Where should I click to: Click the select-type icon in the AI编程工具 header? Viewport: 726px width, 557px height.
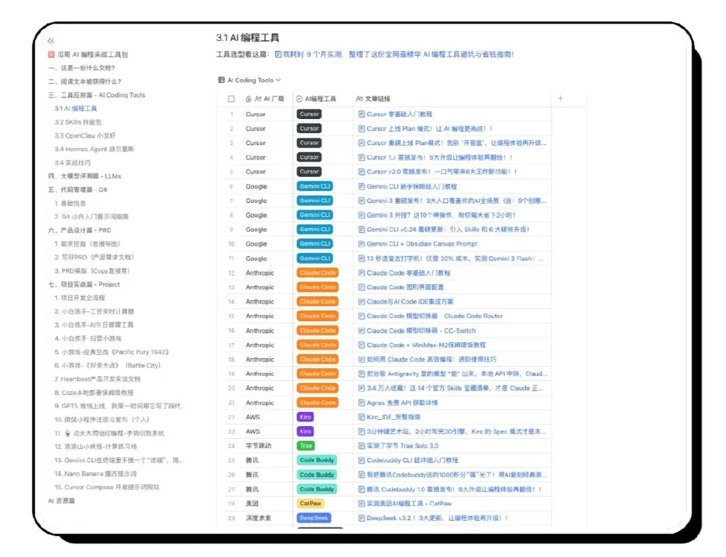click(x=299, y=99)
